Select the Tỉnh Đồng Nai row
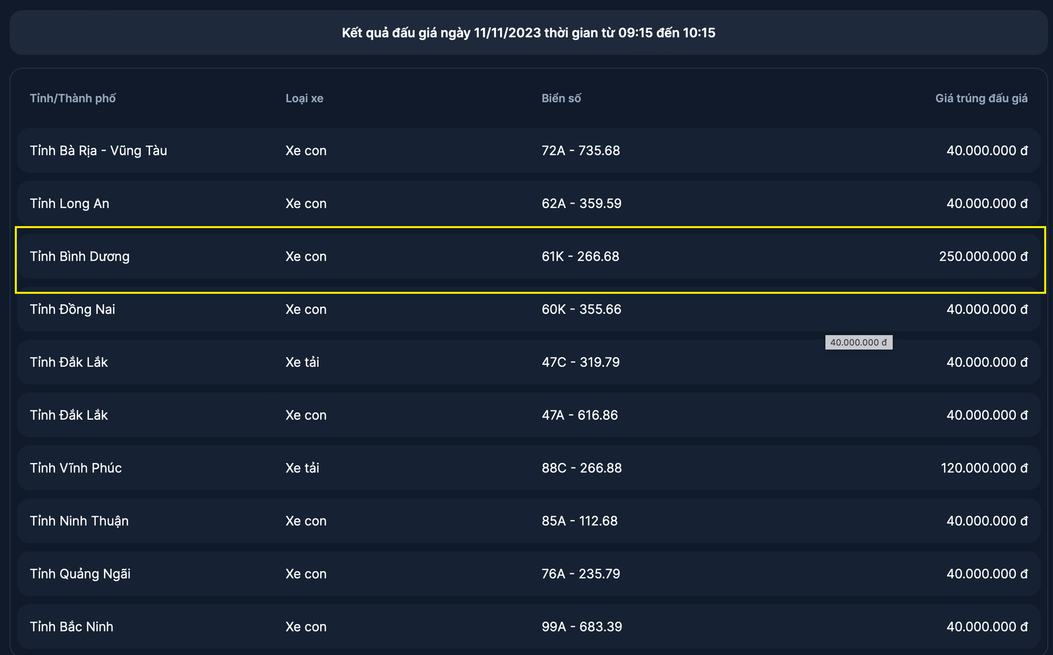1053x655 pixels. pyautogui.click(x=529, y=309)
